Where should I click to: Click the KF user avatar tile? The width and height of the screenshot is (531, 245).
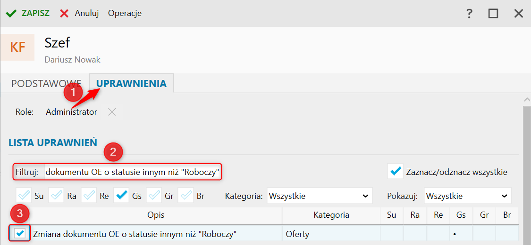pos(17,47)
